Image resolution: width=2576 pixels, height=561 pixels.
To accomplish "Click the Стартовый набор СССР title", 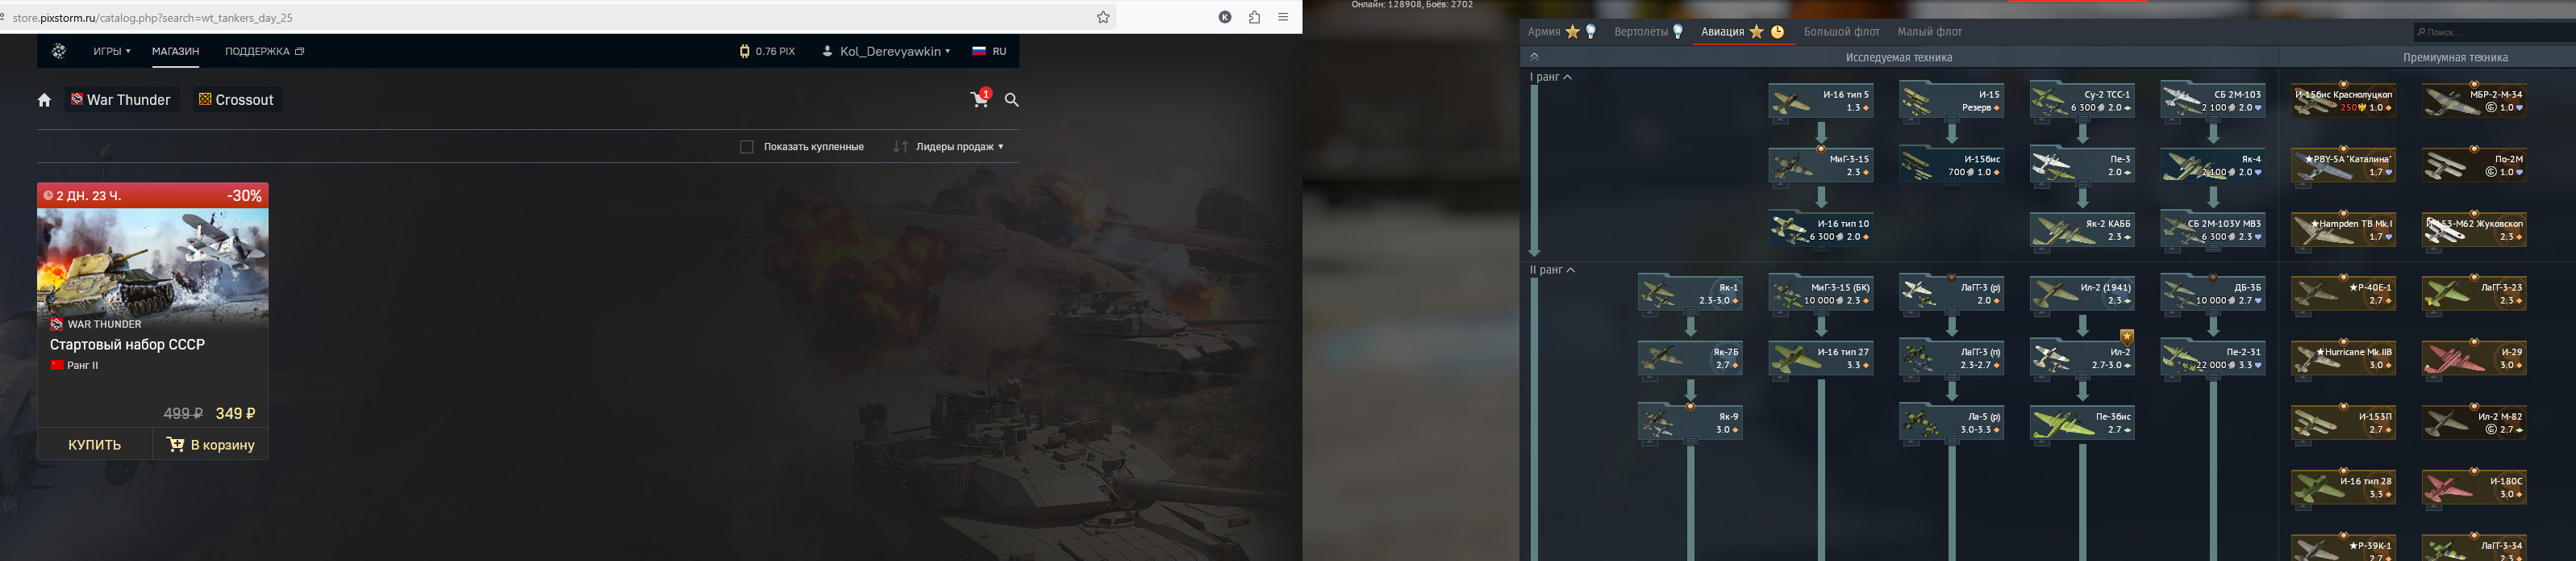I will coord(127,344).
